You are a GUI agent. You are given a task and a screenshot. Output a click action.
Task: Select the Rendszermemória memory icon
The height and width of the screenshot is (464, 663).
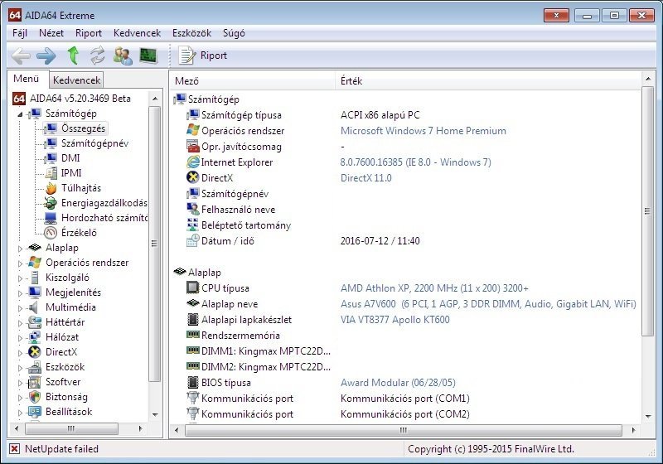click(193, 335)
